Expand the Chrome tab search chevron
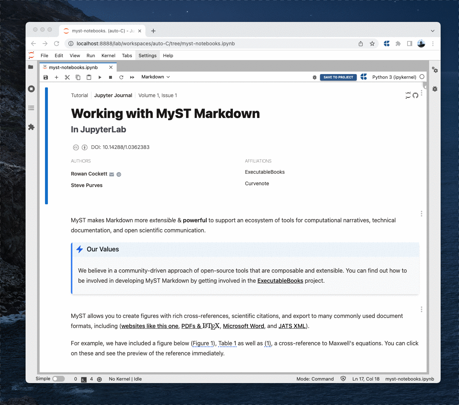Screen dimensions: 459x405 (432, 31)
